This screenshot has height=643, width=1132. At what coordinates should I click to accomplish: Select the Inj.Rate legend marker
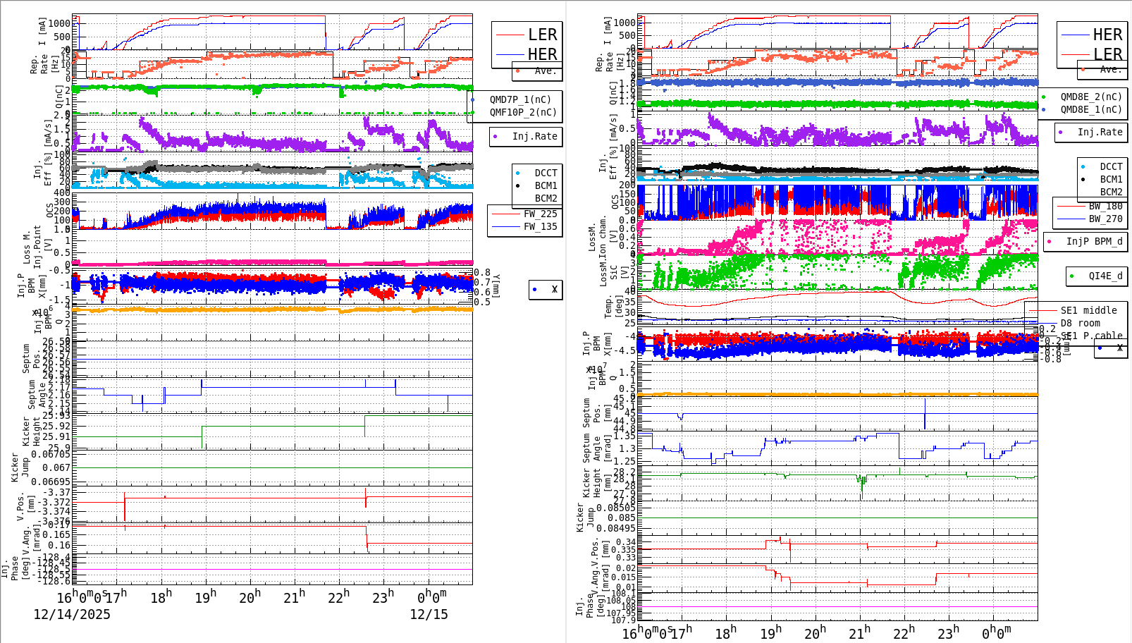tap(495, 136)
